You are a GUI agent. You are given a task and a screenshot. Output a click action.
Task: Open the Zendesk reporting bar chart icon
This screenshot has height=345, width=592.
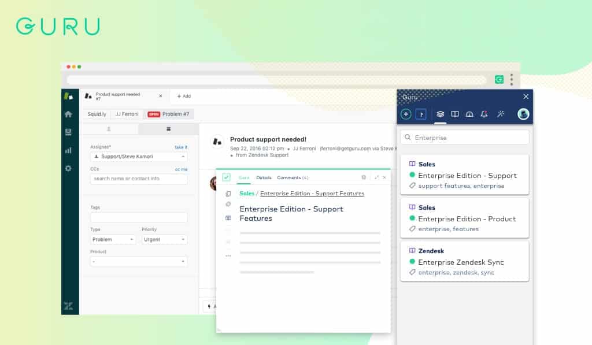coord(68,150)
